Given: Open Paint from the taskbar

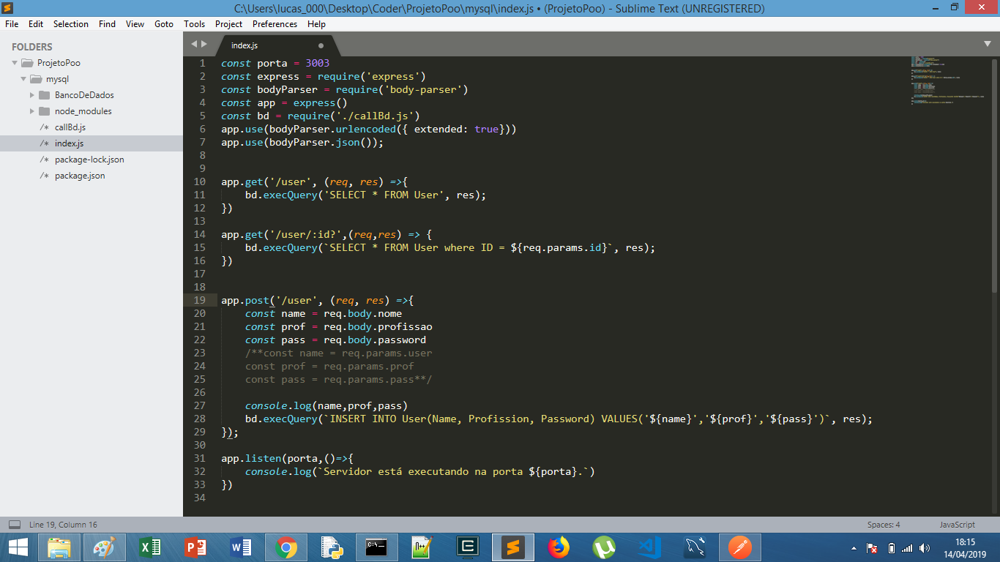Looking at the screenshot, I should [x=105, y=547].
